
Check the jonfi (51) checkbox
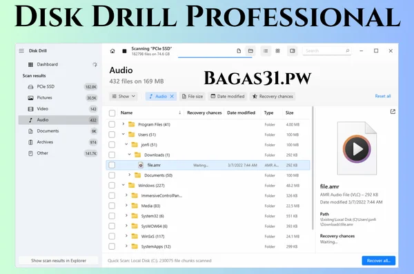[112, 145]
